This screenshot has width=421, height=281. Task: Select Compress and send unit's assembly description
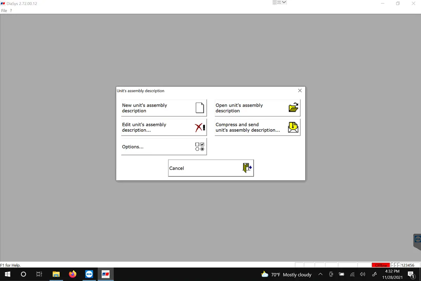pyautogui.click(x=258, y=127)
